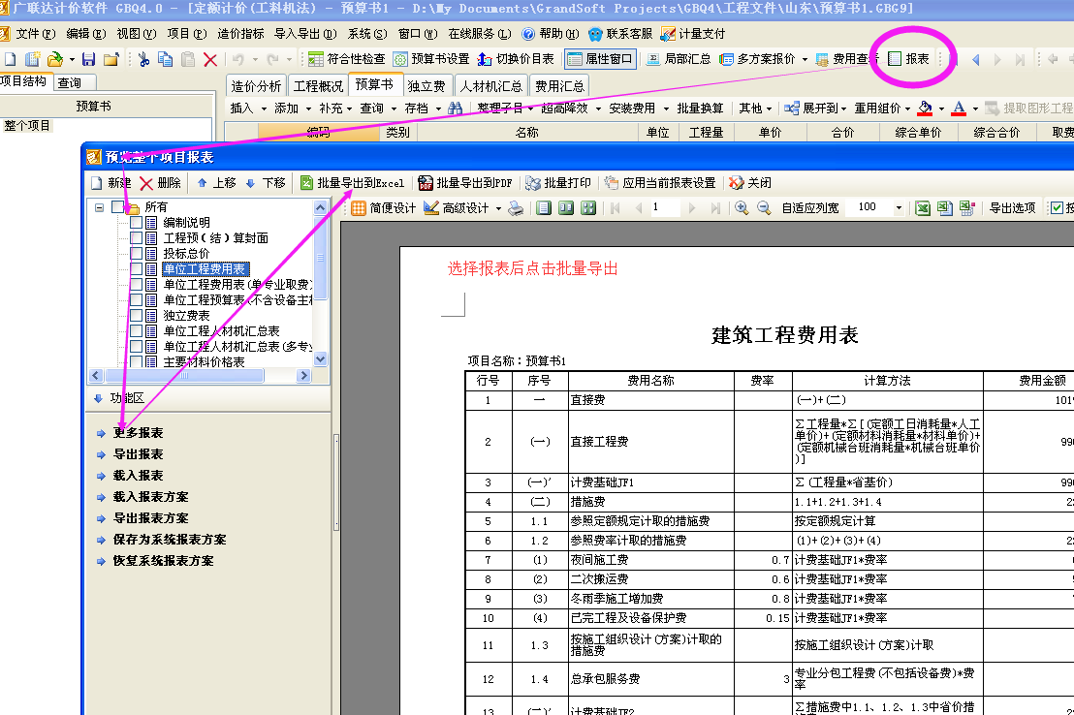Click the zoom out magnifier icon

pyautogui.click(x=764, y=207)
